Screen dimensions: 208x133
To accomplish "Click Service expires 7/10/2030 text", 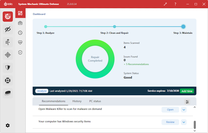I will (x=163, y=91).
